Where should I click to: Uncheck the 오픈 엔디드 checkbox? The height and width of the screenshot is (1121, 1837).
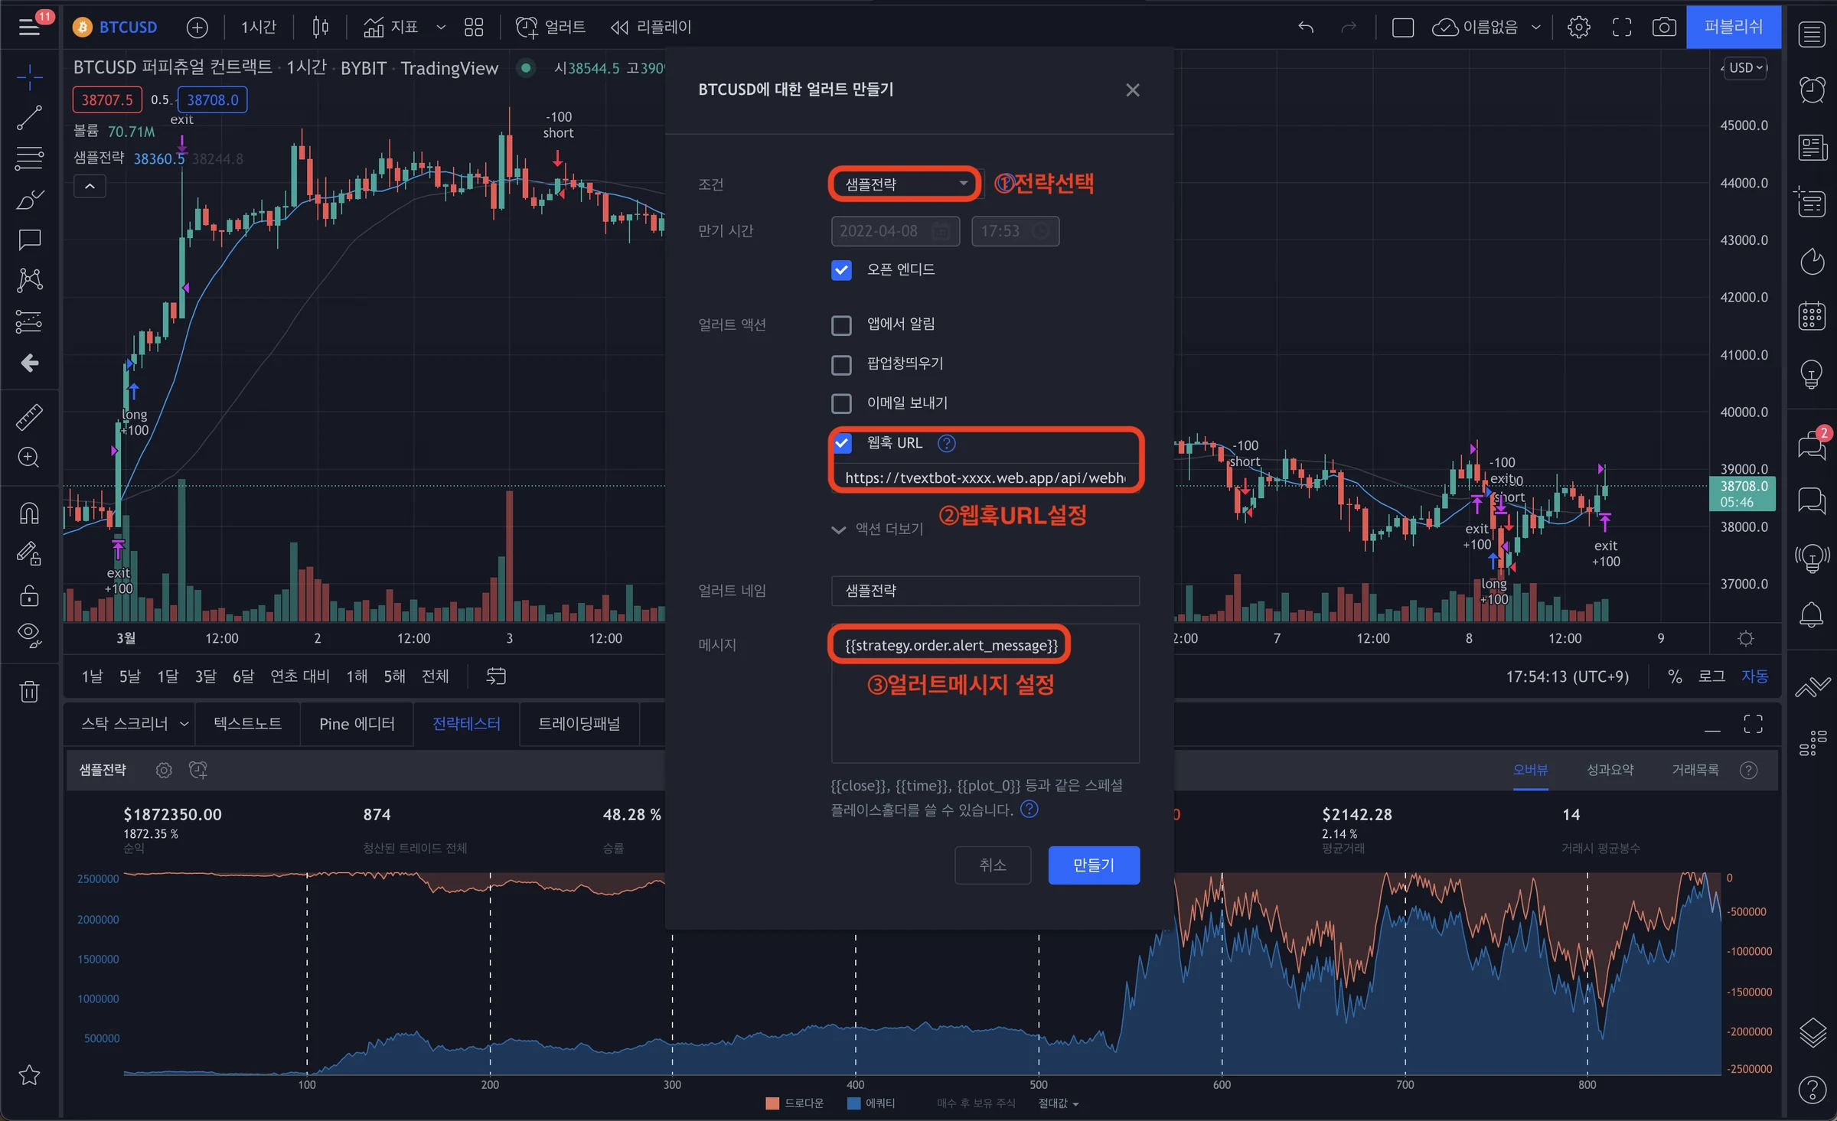click(x=841, y=270)
